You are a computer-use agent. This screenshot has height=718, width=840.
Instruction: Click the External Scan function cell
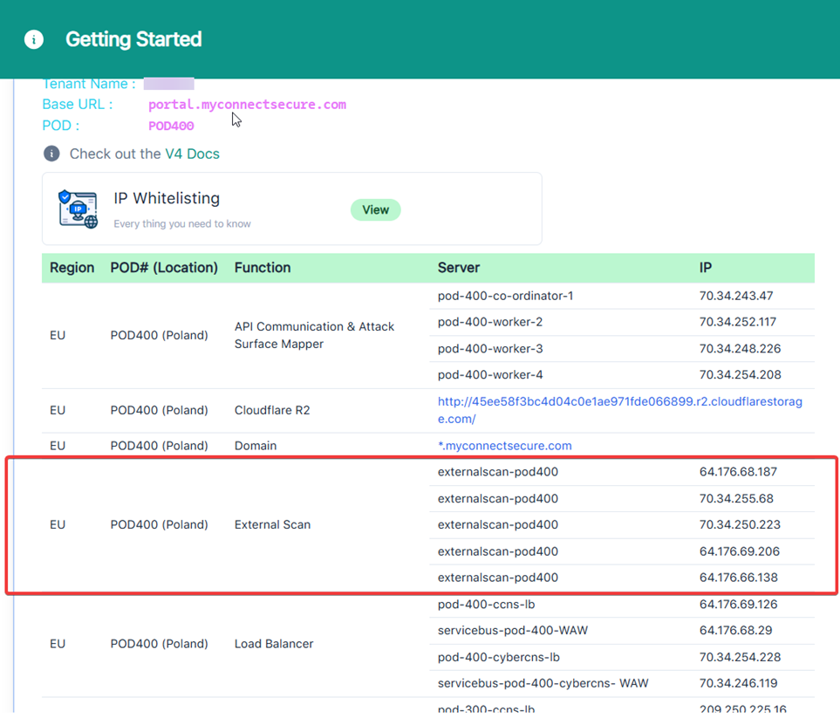(x=272, y=524)
